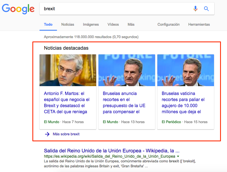
Task: Open Configuración settings menu
Action: (168, 24)
